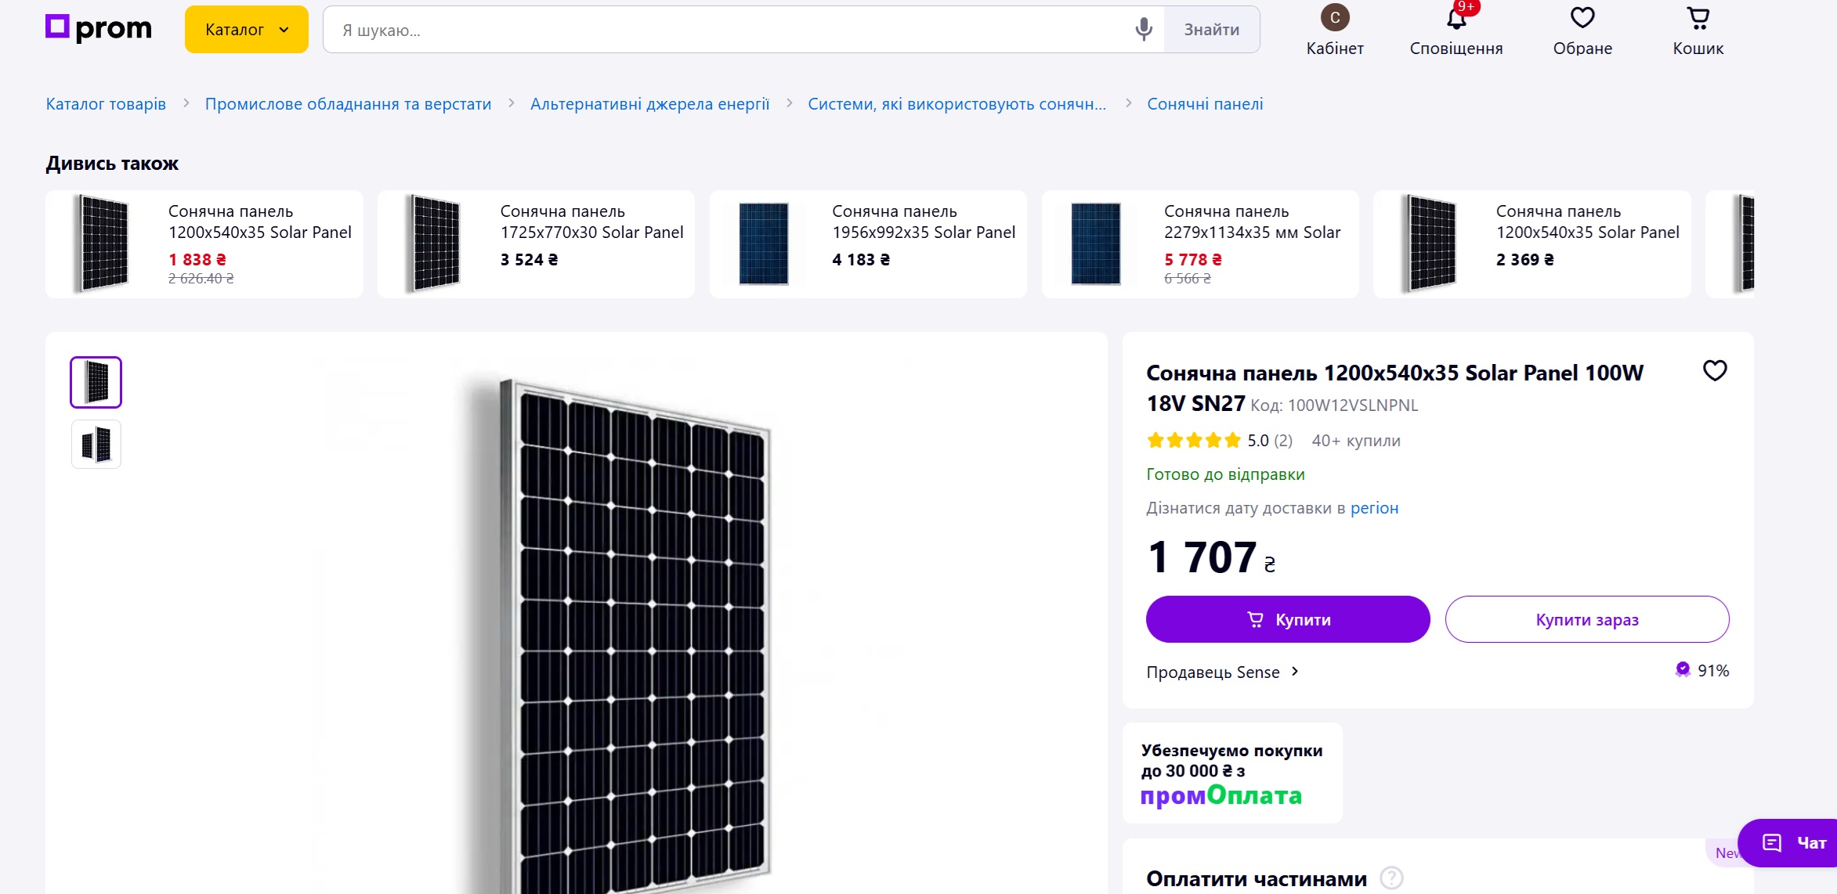Open Сповіщення bell notifications
Image resolution: width=1837 pixels, height=894 pixels.
point(1456,31)
